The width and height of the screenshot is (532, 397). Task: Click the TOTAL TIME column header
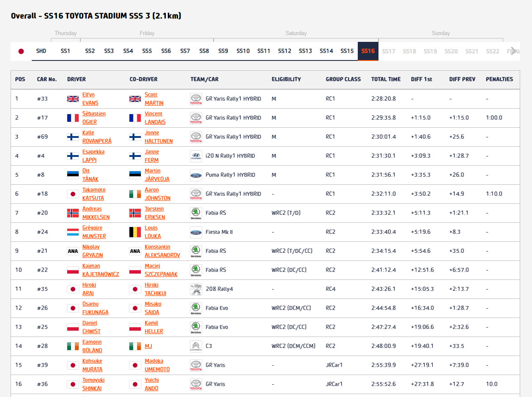pos(386,79)
